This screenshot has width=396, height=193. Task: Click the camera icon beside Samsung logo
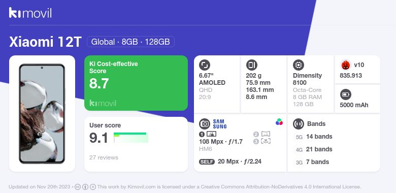[204, 124]
